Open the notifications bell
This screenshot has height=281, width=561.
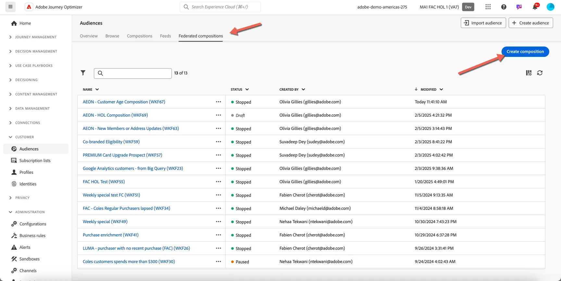click(x=535, y=6)
